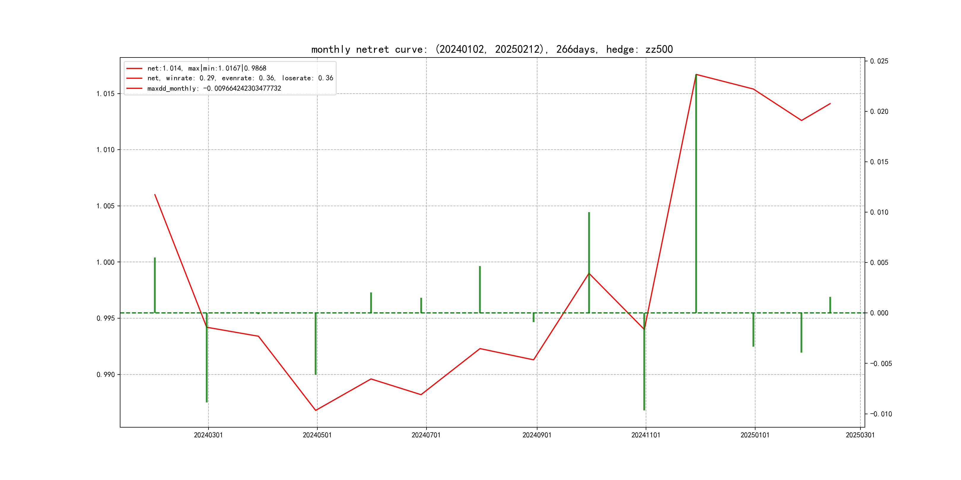Click right y-axis label 0.025
This screenshot has width=961, height=480.
(879, 61)
